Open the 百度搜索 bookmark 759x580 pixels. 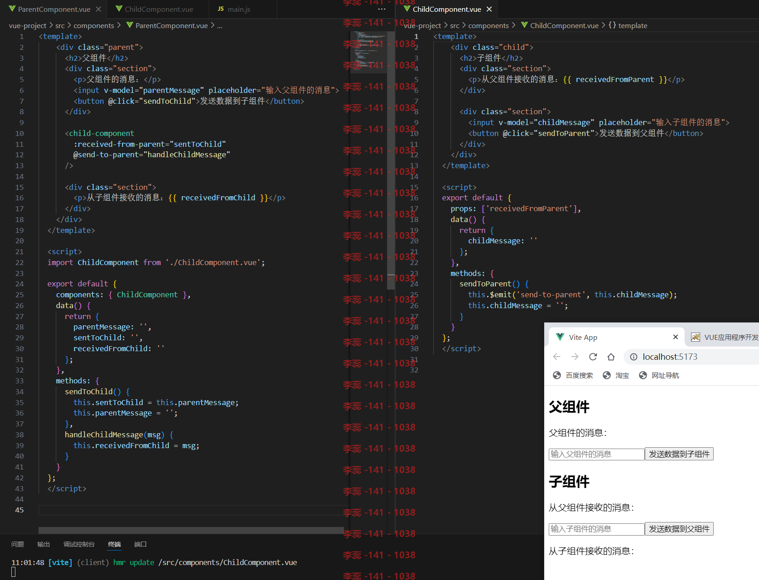pos(573,375)
